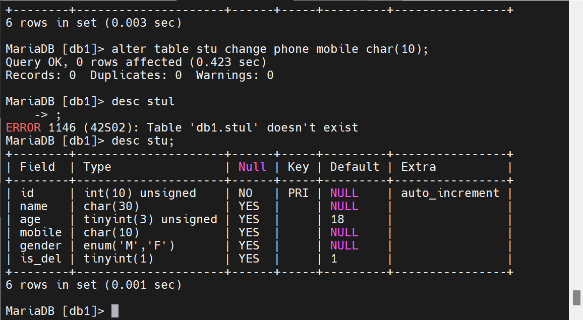Screen dimensions: 583x320
Task: Click the Field column header
Action: click(37, 167)
